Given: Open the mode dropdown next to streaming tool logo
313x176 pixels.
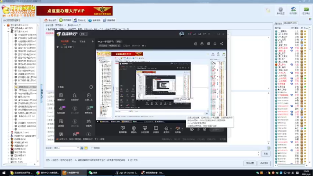Looking at the screenshot, I should (84, 34).
